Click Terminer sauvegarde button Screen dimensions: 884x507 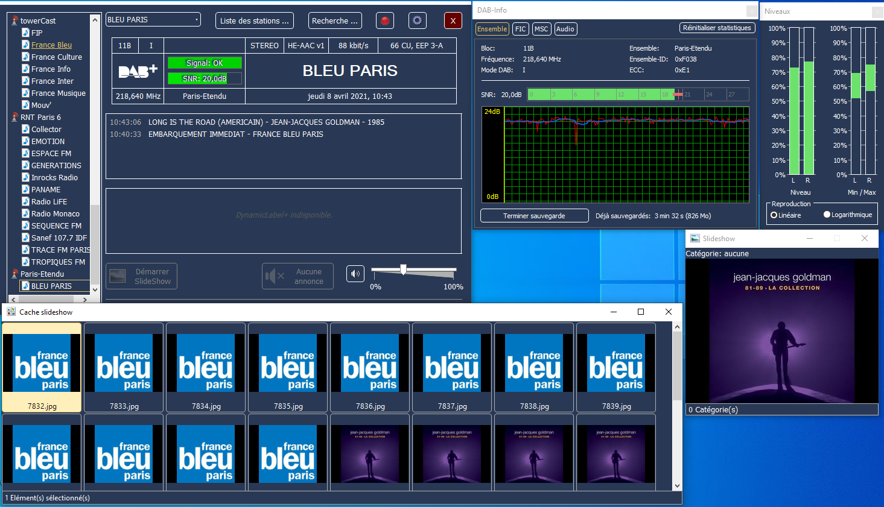click(535, 216)
